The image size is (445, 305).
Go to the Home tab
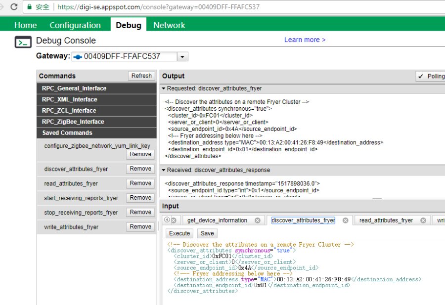(x=26, y=25)
